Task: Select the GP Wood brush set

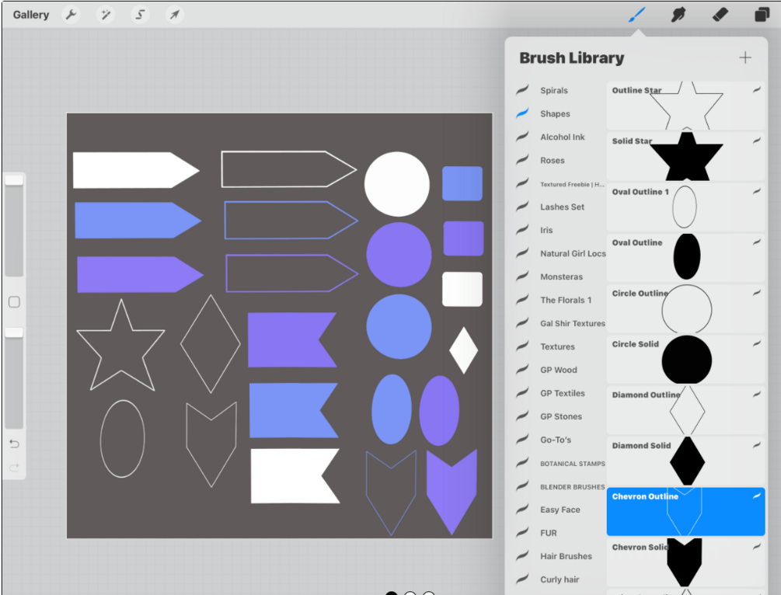Action: (x=560, y=370)
